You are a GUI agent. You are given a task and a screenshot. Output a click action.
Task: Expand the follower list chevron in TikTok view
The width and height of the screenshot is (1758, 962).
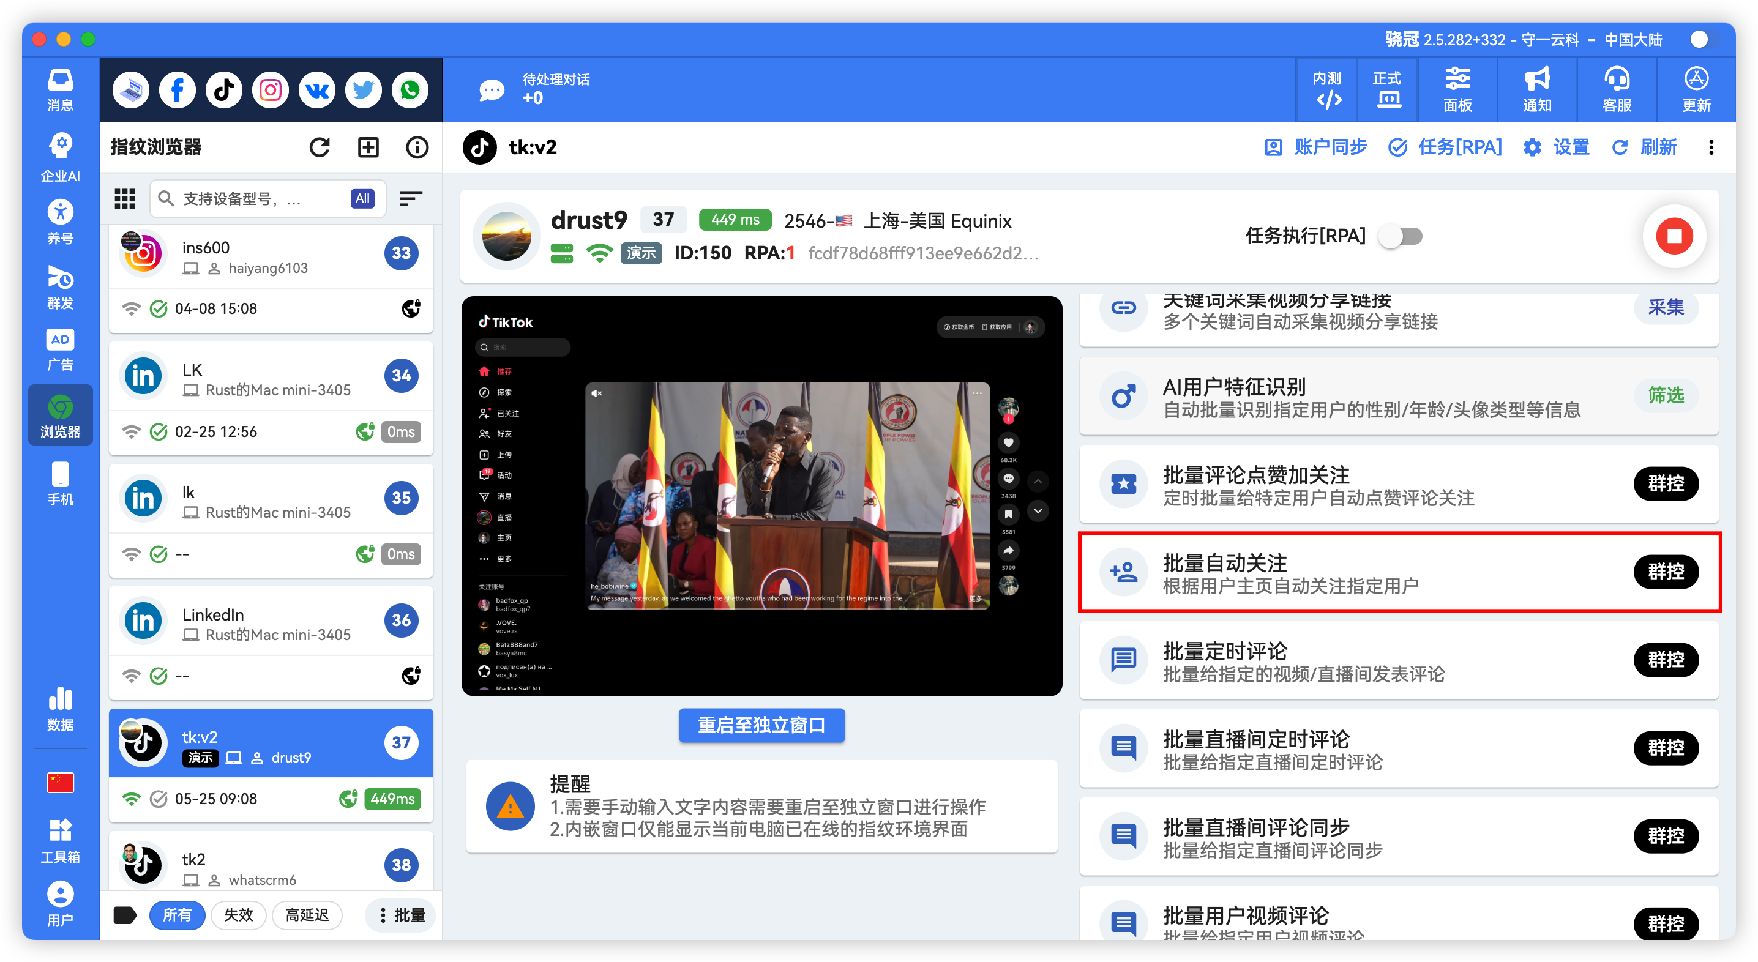coord(1039,510)
